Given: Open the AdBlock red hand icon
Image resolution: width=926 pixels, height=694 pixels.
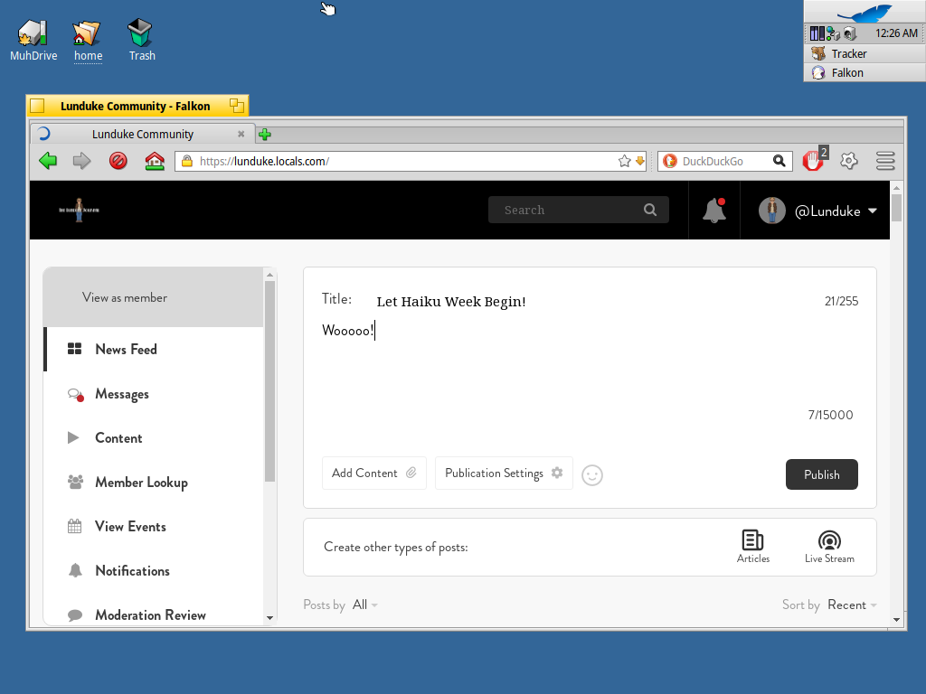Looking at the screenshot, I should (813, 161).
